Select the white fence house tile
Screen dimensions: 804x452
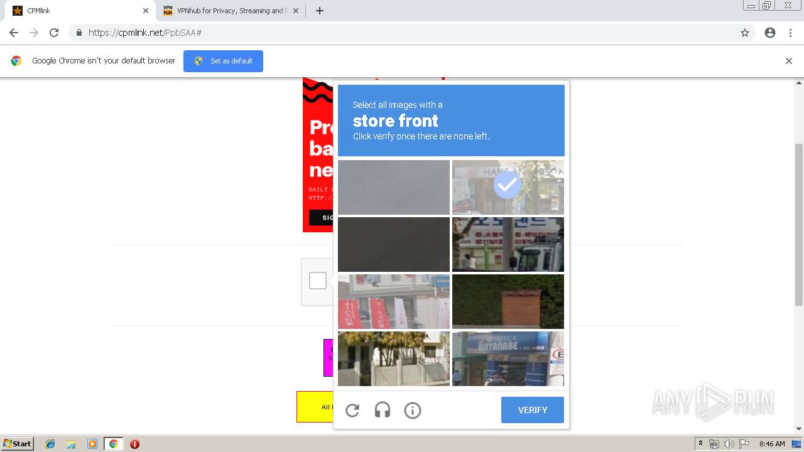pos(394,358)
